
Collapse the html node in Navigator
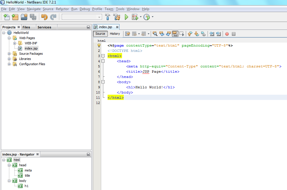pos(4,160)
